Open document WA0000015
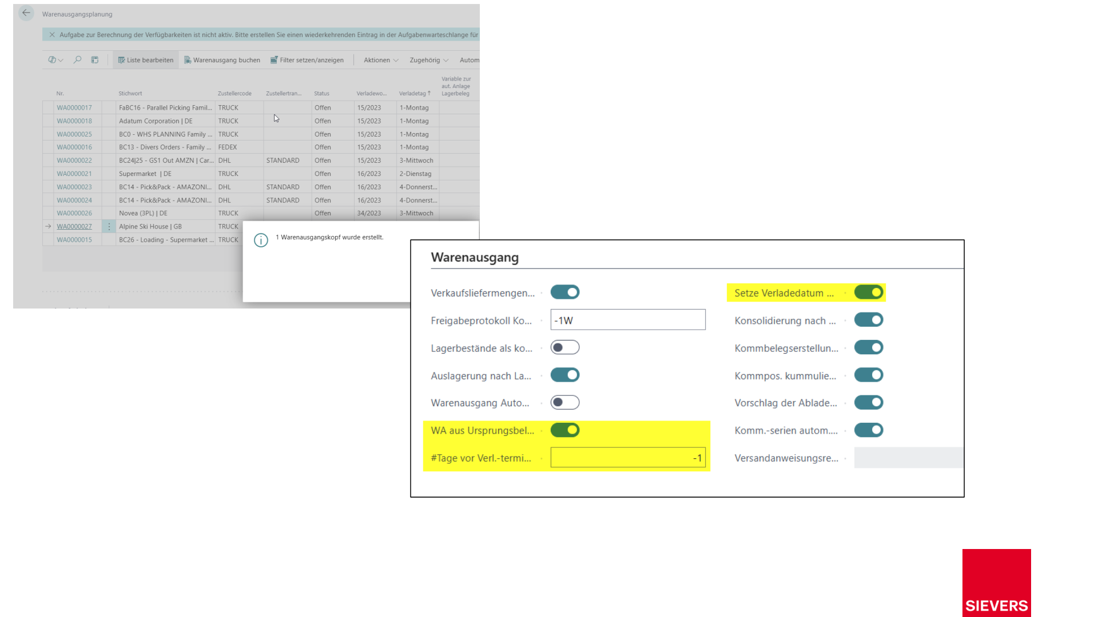This screenshot has width=1098, height=617. 74,240
